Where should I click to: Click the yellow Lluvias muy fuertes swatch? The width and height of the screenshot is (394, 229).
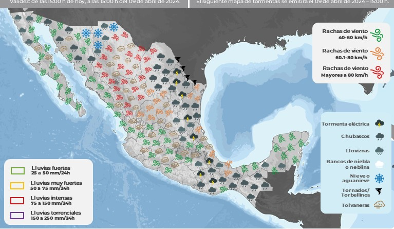coord(17,185)
